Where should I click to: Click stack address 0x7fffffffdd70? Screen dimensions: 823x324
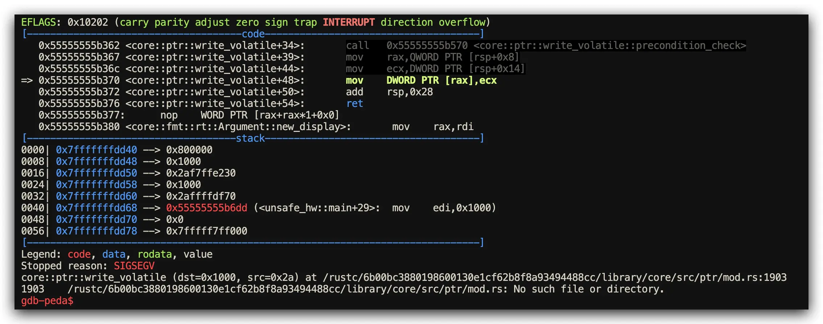pos(96,220)
